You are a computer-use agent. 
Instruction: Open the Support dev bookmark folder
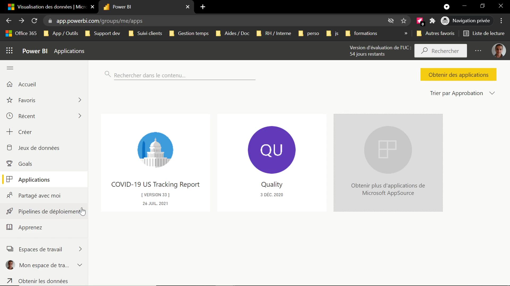(x=103, y=33)
